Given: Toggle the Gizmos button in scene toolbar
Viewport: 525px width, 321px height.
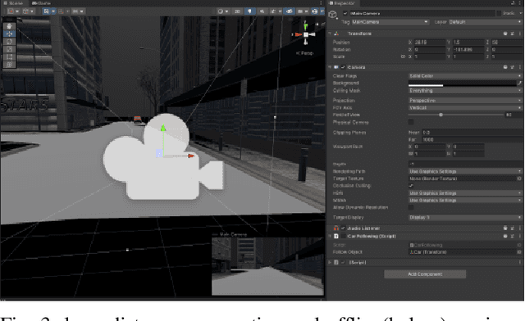Looking at the screenshot, I should coord(314,11).
